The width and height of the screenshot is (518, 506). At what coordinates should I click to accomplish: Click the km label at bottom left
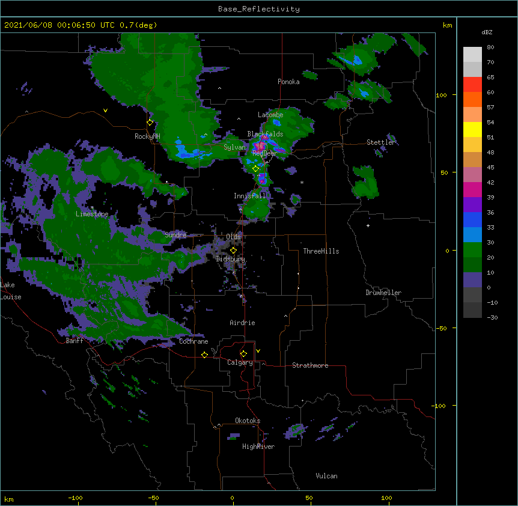(x=9, y=499)
